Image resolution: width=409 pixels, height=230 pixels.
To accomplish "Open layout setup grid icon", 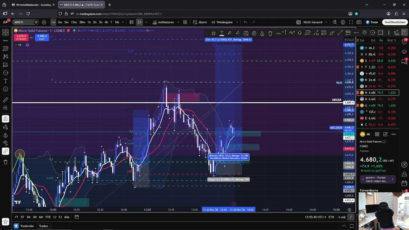I will 298,22.
